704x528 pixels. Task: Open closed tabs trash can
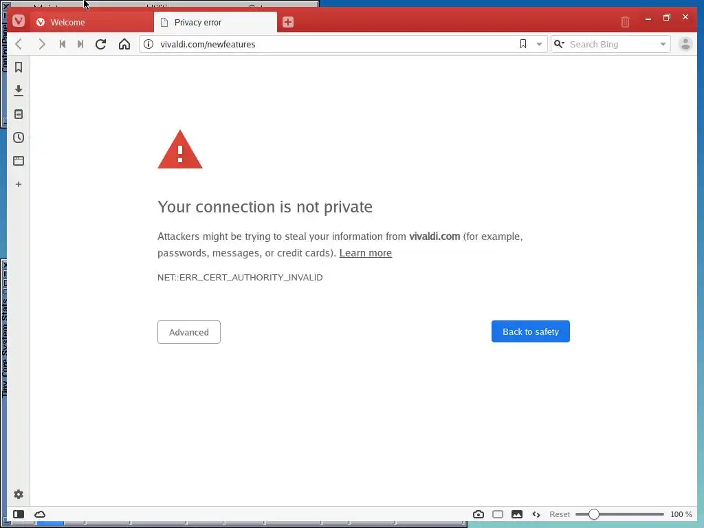tap(625, 21)
